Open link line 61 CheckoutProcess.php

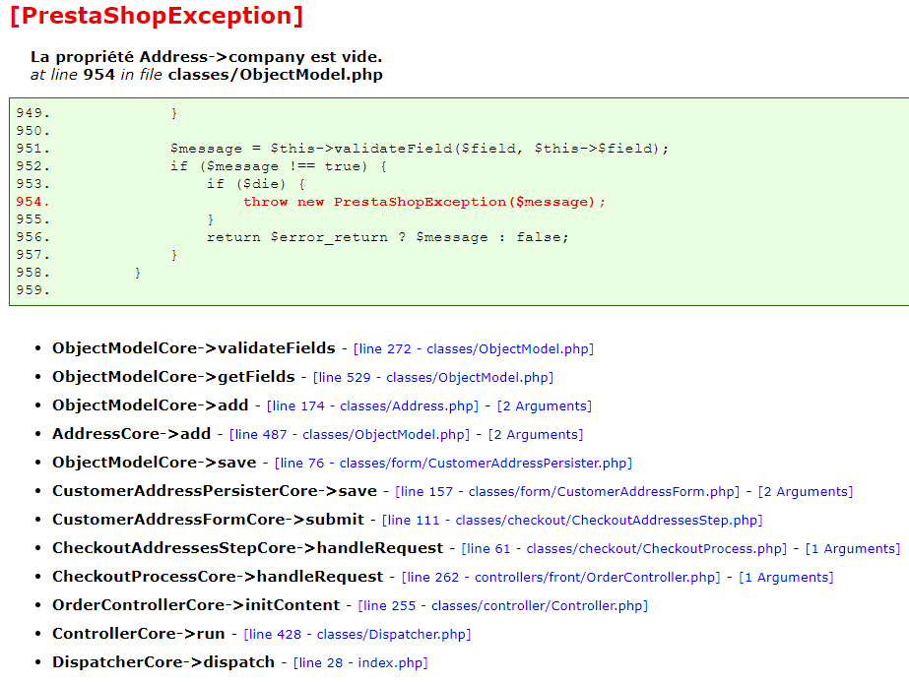click(624, 548)
